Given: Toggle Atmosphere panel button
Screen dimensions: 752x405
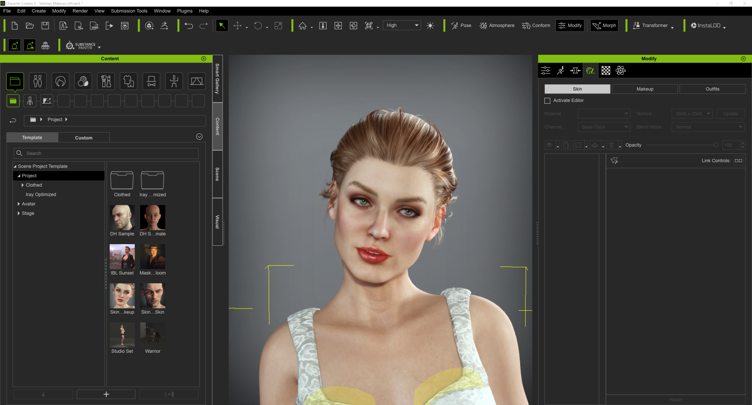Looking at the screenshot, I should coord(497,26).
